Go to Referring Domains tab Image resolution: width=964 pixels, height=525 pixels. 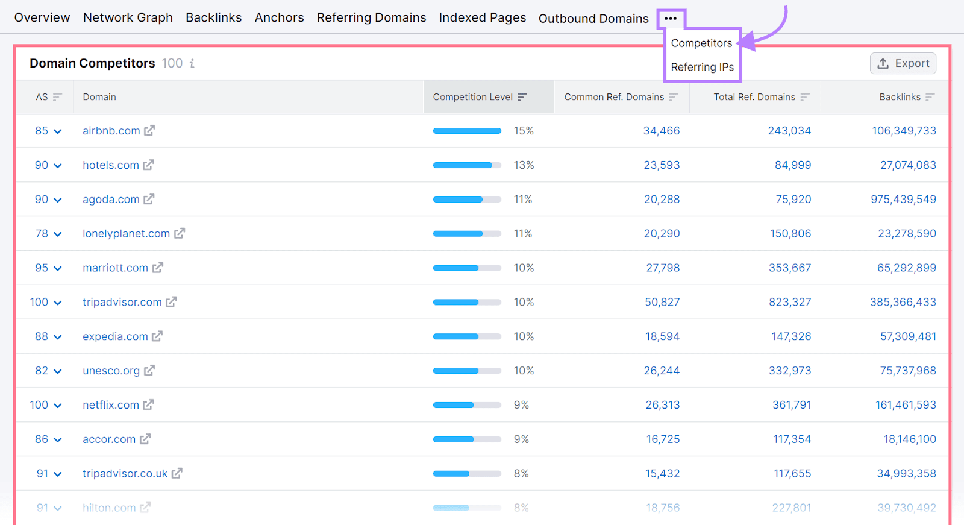tap(372, 17)
